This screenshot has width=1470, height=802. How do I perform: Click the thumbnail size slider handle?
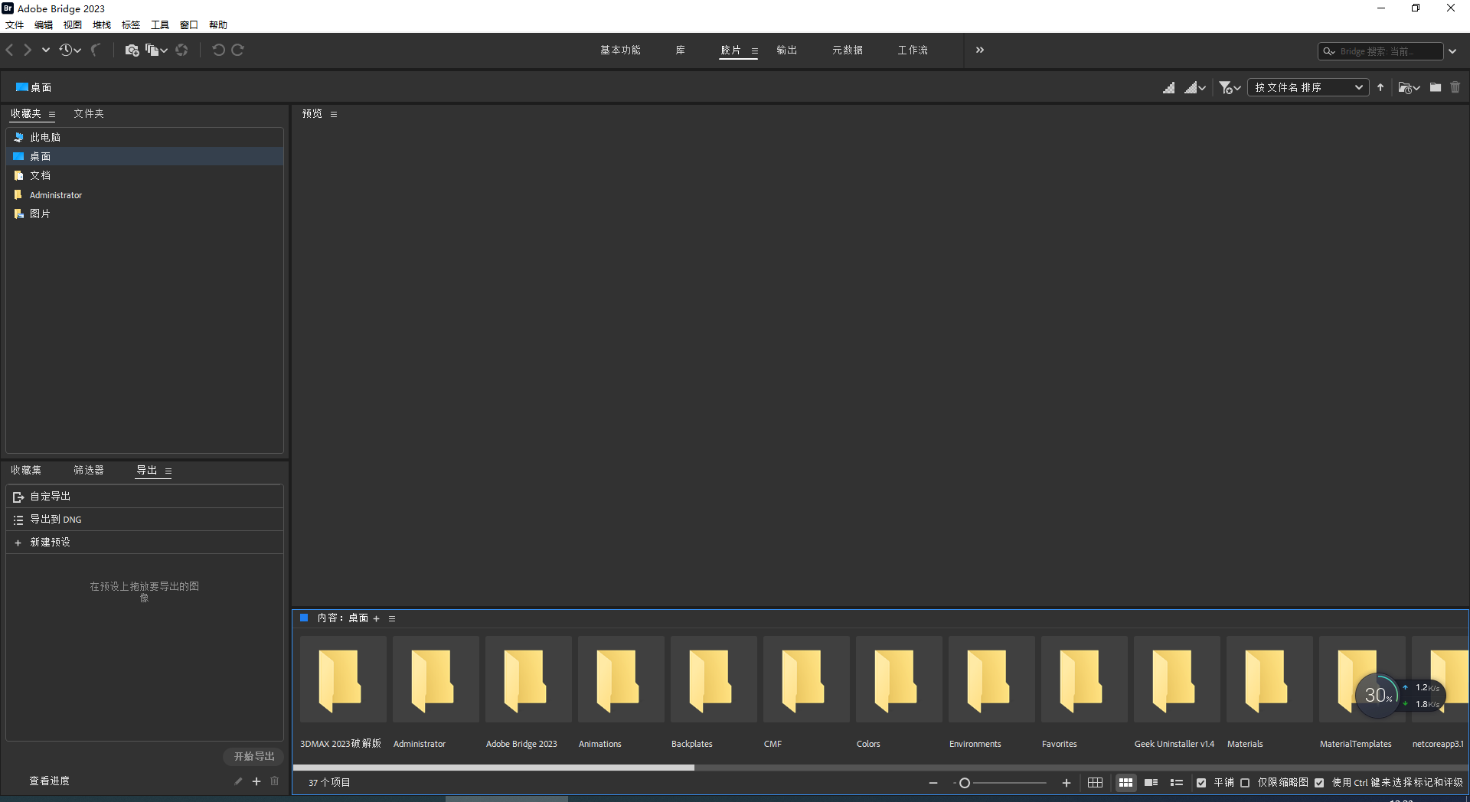click(965, 783)
